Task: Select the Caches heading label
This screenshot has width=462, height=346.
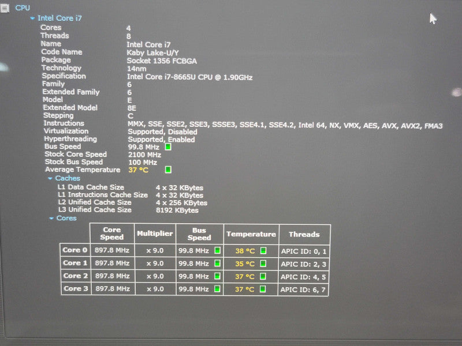Action: [x=68, y=178]
